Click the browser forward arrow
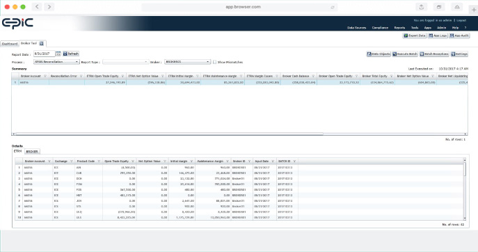This screenshot has height=252, width=478. pyautogui.click(x=49, y=7)
